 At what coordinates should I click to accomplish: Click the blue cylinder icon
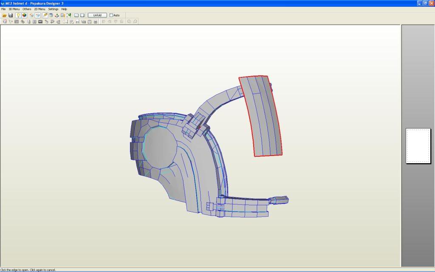point(51,15)
